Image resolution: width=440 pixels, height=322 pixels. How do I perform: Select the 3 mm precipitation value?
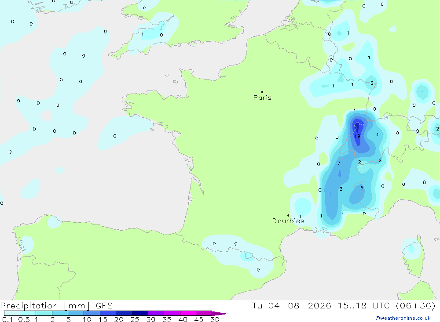[x=341, y=189]
